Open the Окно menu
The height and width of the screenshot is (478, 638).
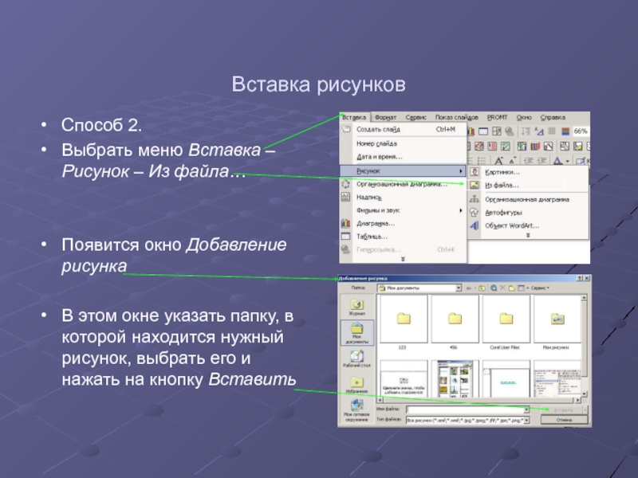524,117
